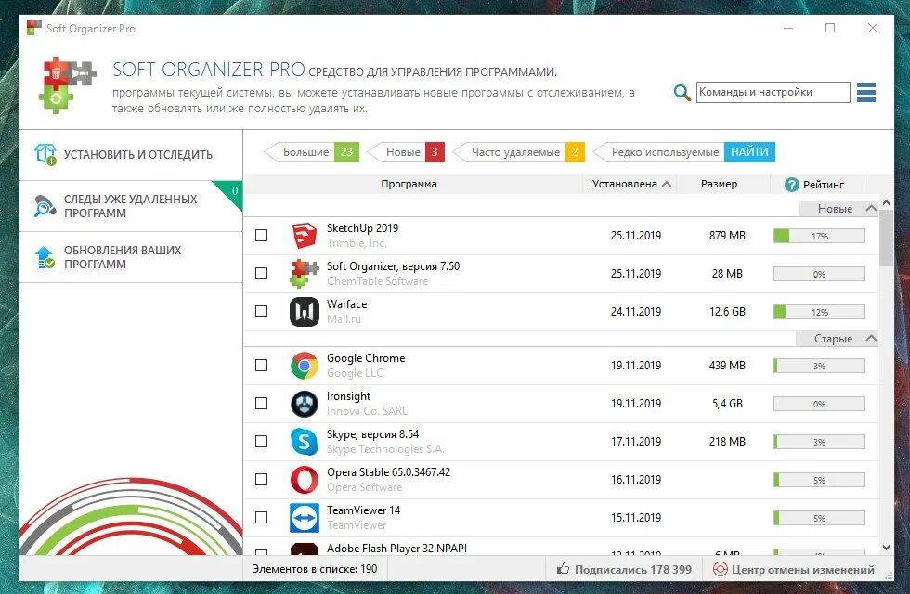The image size is (910, 594).
Task: Click the НАЙТИ button
Action: [749, 152]
